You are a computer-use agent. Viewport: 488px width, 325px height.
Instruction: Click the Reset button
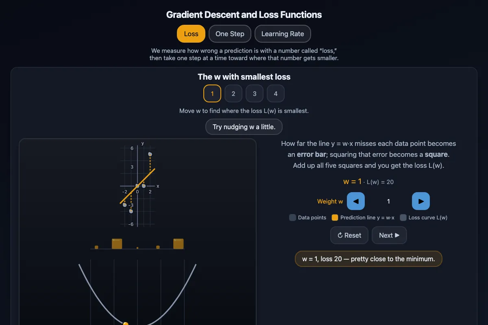click(x=349, y=235)
